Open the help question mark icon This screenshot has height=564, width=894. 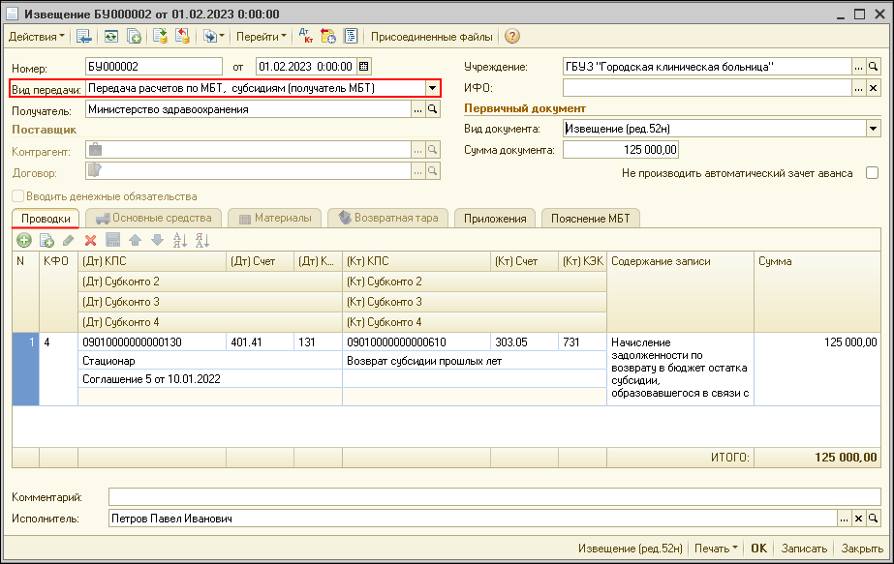tap(512, 37)
